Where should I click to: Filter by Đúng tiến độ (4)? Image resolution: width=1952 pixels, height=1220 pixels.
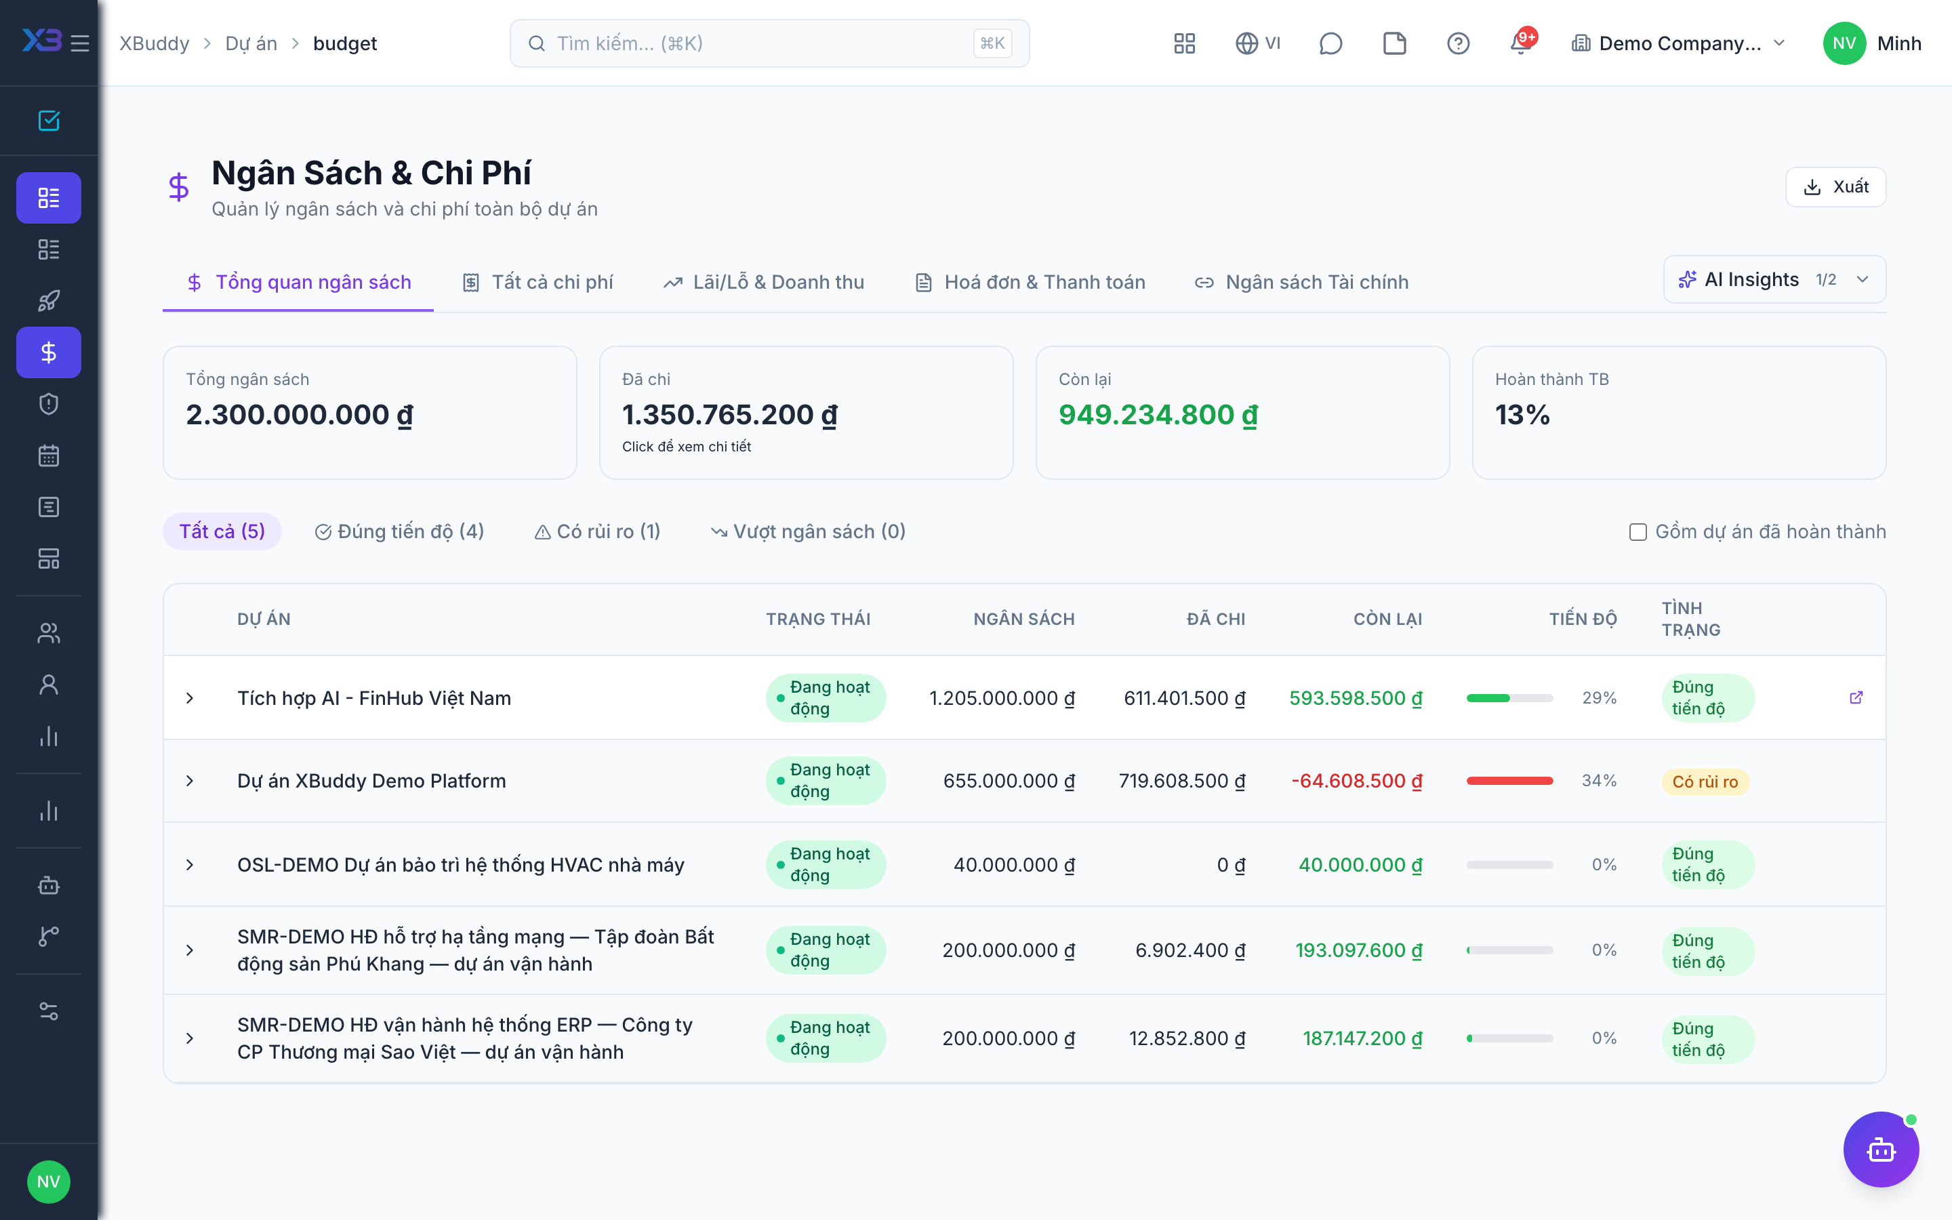[399, 531]
